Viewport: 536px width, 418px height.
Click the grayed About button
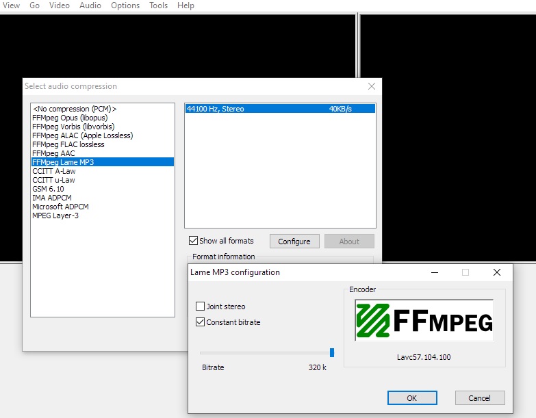click(349, 241)
